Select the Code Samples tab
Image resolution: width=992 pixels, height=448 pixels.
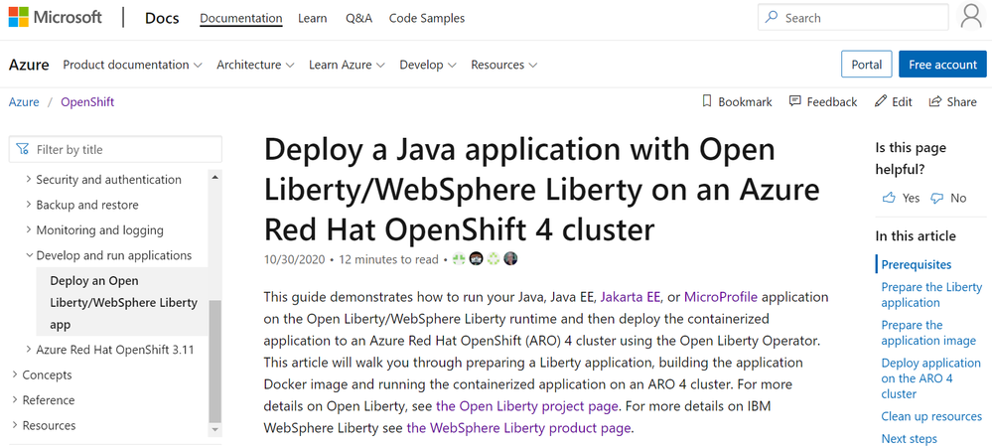(x=427, y=18)
